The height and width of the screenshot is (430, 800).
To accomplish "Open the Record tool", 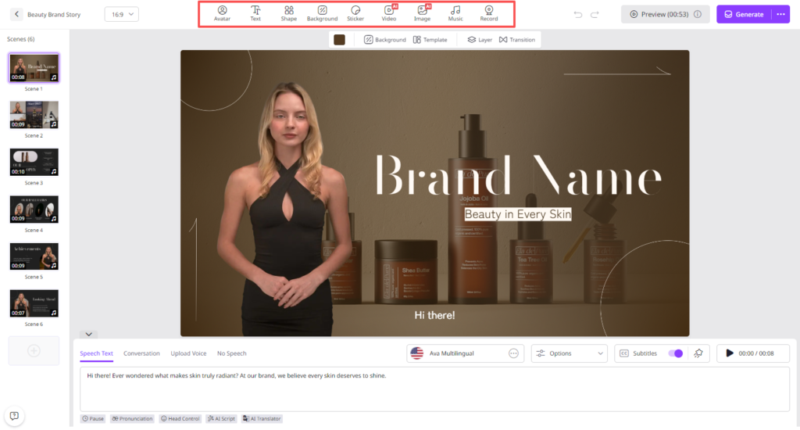I will [488, 13].
